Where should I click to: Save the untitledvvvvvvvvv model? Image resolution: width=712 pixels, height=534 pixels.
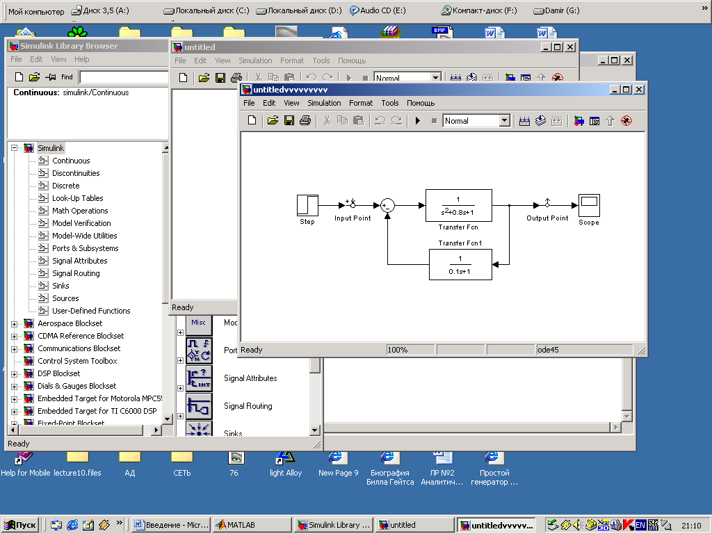click(289, 121)
